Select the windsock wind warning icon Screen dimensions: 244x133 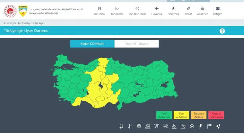tap(209, 126)
